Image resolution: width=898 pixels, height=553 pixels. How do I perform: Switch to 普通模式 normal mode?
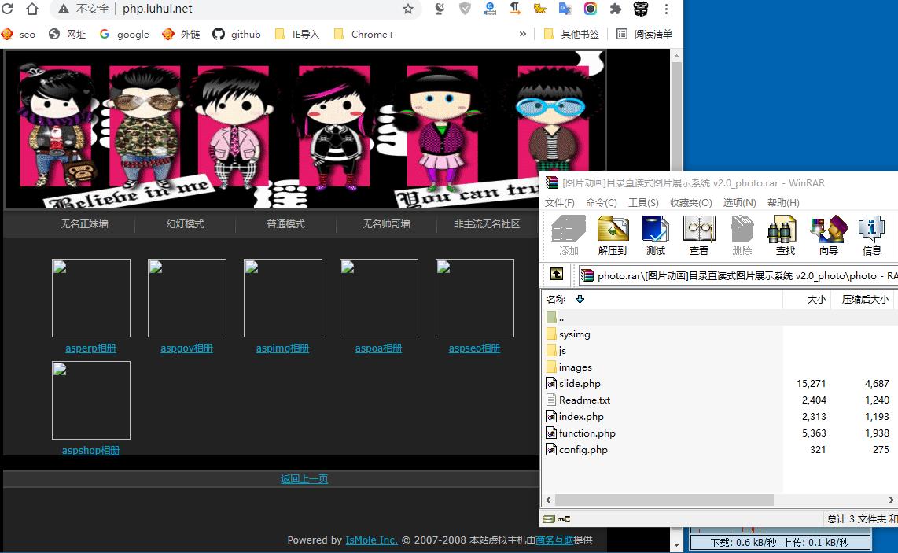point(285,223)
